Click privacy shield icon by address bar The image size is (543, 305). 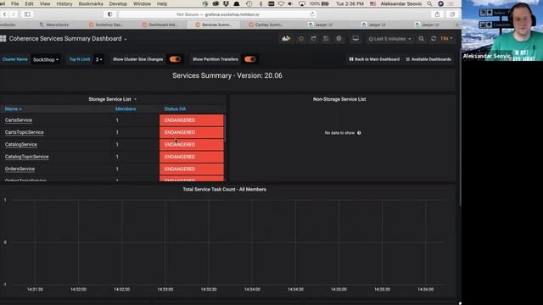tap(109, 14)
